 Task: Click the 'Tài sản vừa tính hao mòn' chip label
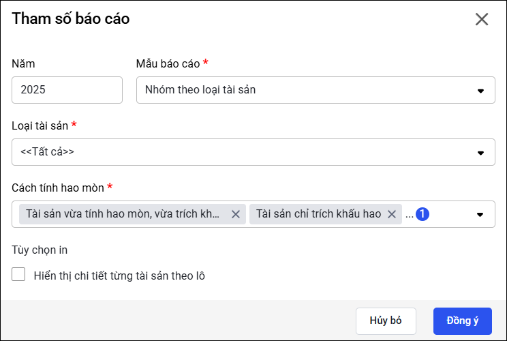(123, 214)
